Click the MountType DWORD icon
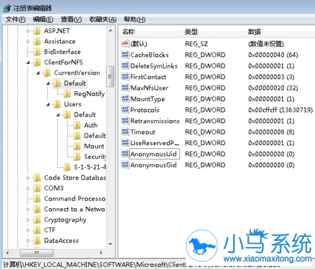 point(125,99)
